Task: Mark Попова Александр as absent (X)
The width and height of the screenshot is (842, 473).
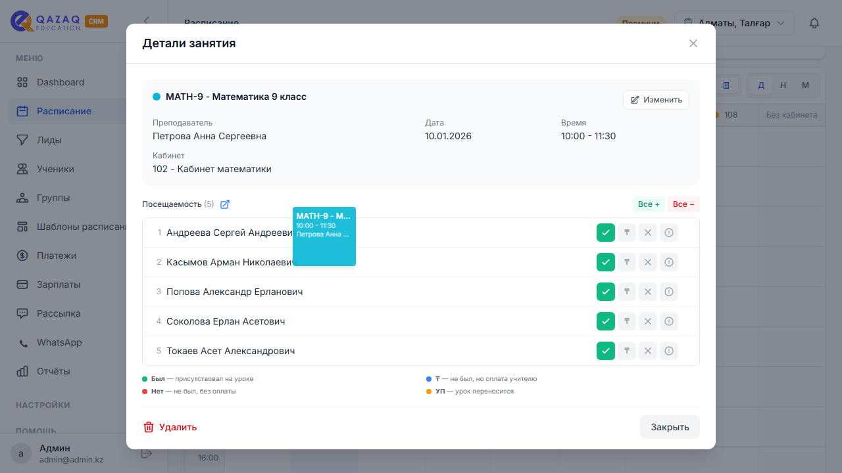Action: (x=648, y=292)
